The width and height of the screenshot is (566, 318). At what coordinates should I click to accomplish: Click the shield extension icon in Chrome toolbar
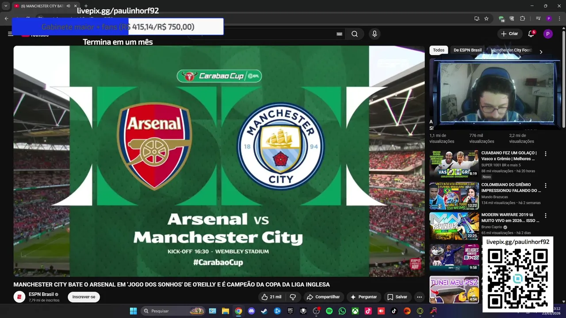512,19
